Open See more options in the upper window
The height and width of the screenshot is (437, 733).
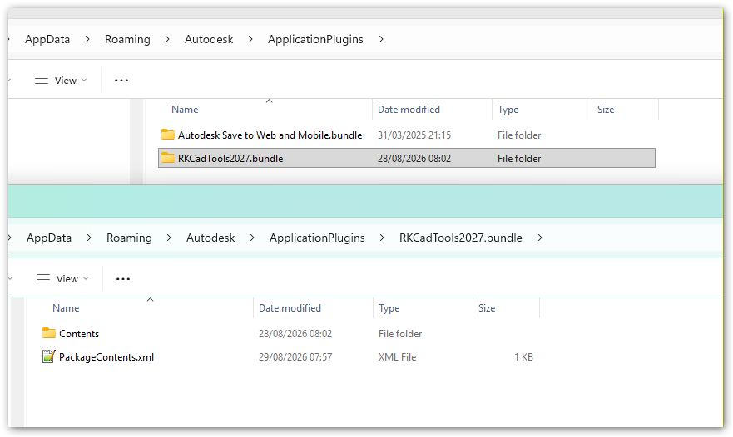click(121, 81)
